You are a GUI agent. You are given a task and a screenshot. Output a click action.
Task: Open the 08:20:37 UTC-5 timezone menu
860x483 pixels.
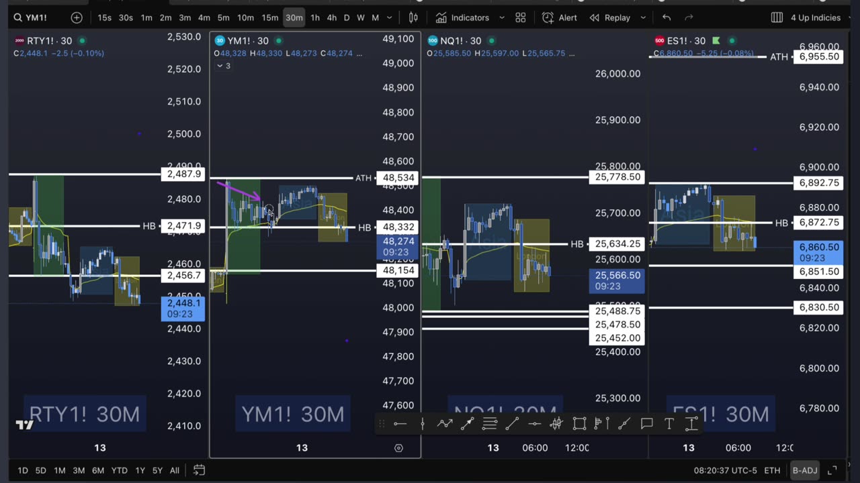725,470
